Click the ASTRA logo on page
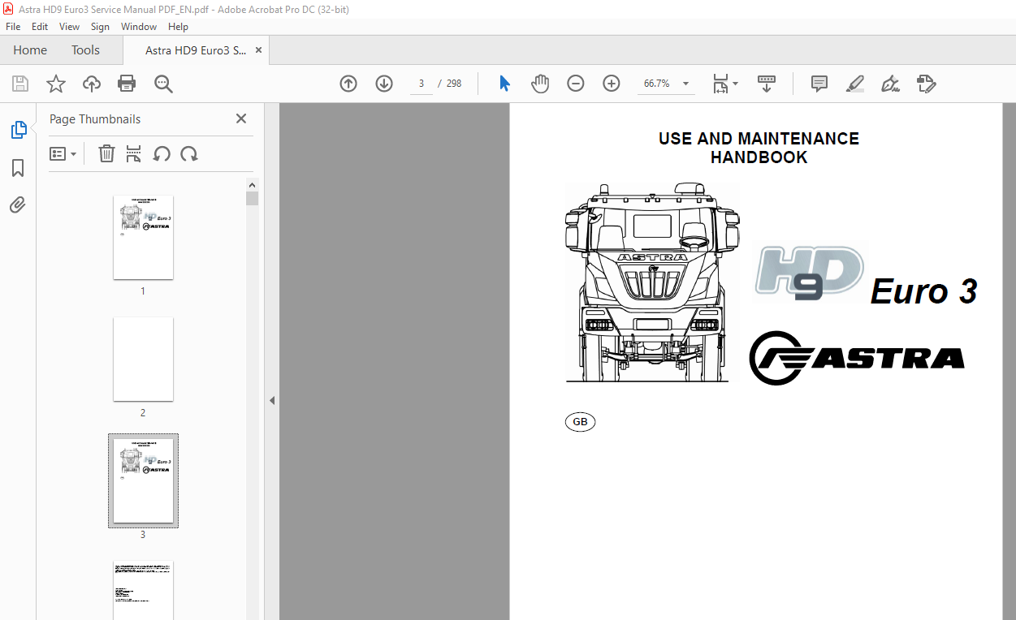 [x=857, y=358]
